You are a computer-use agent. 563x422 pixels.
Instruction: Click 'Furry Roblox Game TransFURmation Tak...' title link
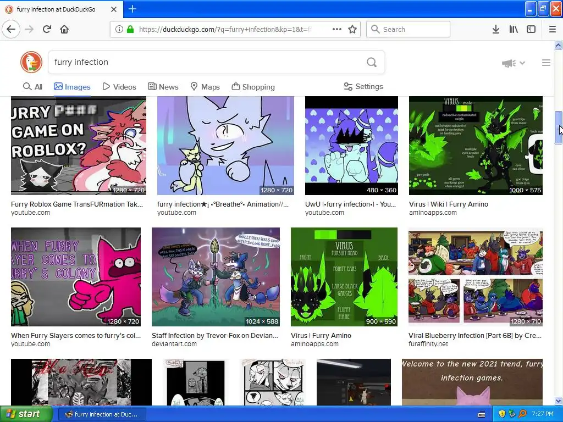[77, 204]
